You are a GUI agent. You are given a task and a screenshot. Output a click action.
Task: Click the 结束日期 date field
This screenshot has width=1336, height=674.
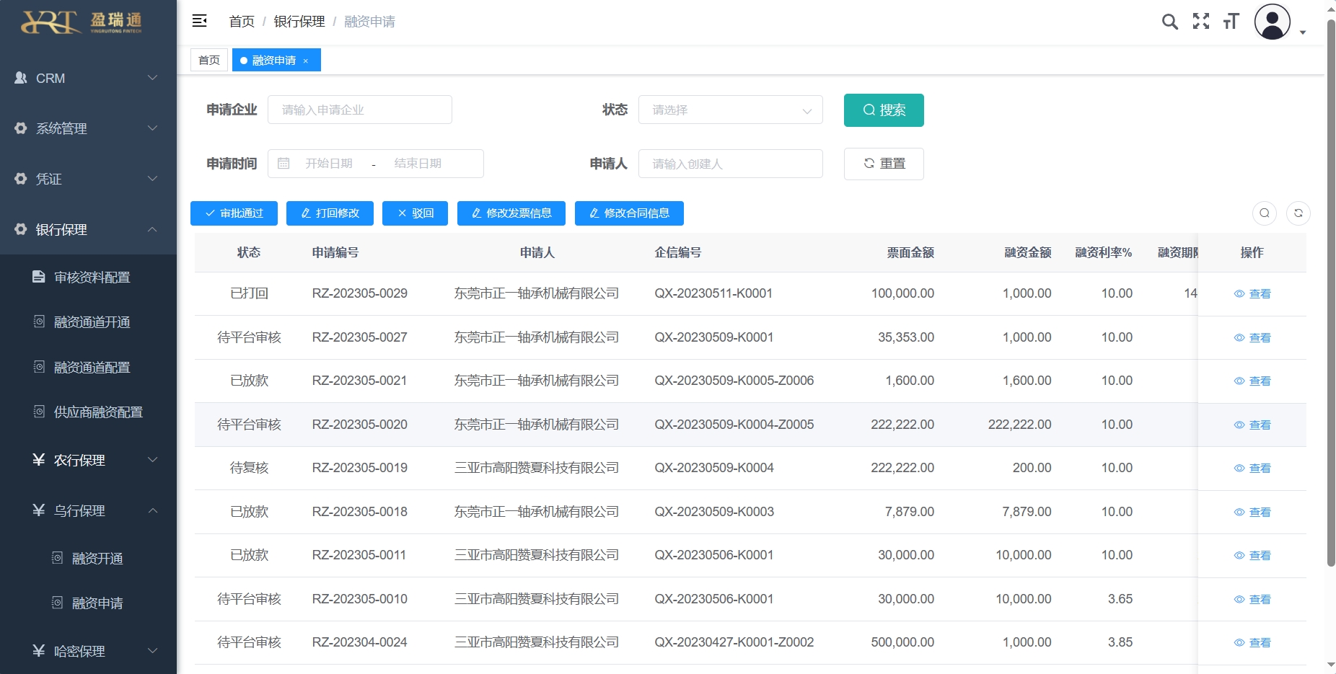coord(418,164)
